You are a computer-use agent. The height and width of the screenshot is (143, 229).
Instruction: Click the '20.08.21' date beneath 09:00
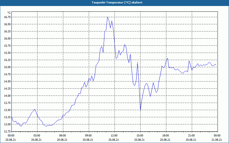point(88,140)
